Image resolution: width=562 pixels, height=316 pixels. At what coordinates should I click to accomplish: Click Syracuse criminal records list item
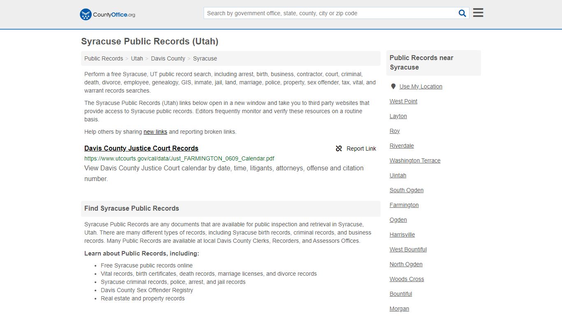[x=173, y=282]
